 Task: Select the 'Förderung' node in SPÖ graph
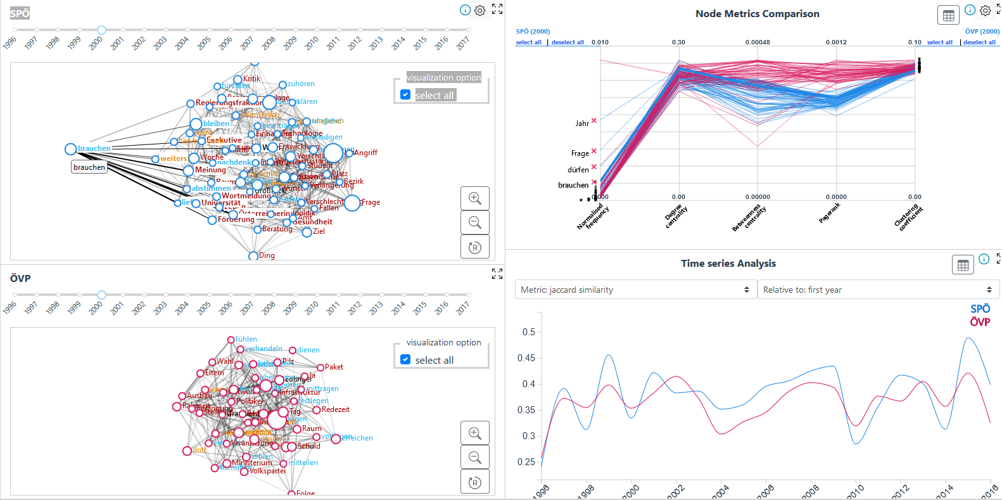pyautogui.click(x=212, y=220)
